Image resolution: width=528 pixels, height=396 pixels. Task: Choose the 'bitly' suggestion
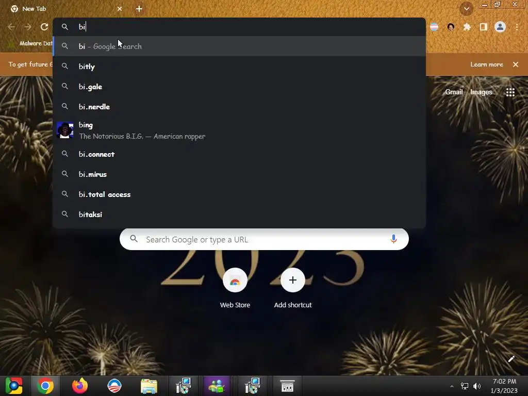(x=239, y=67)
